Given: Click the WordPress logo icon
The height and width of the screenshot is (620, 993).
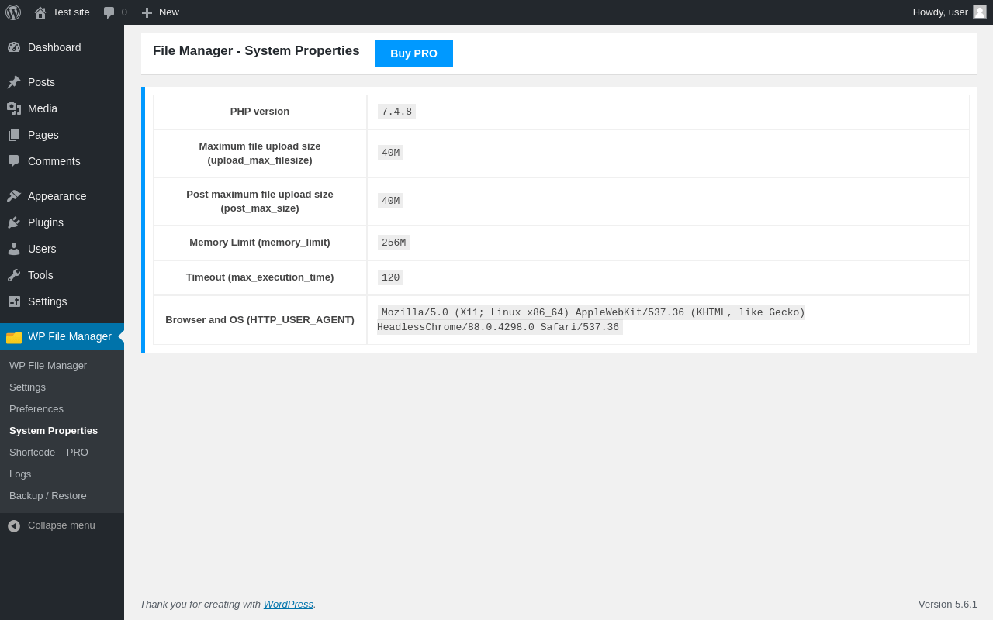Looking at the screenshot, I should [x=13, y=12].
